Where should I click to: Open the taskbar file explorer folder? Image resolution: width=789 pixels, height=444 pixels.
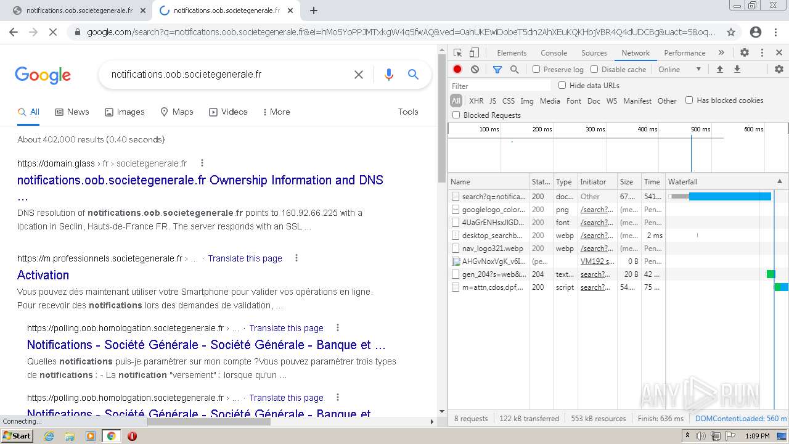click(x=70, y=436)
